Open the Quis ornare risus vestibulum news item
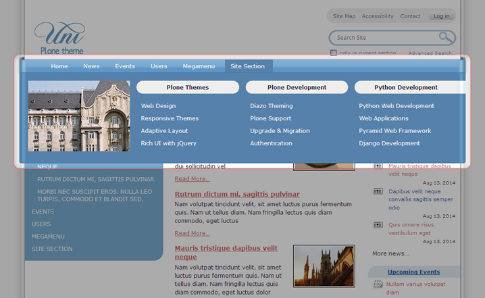Screen dimensions: 485x298 click(411, 228)
